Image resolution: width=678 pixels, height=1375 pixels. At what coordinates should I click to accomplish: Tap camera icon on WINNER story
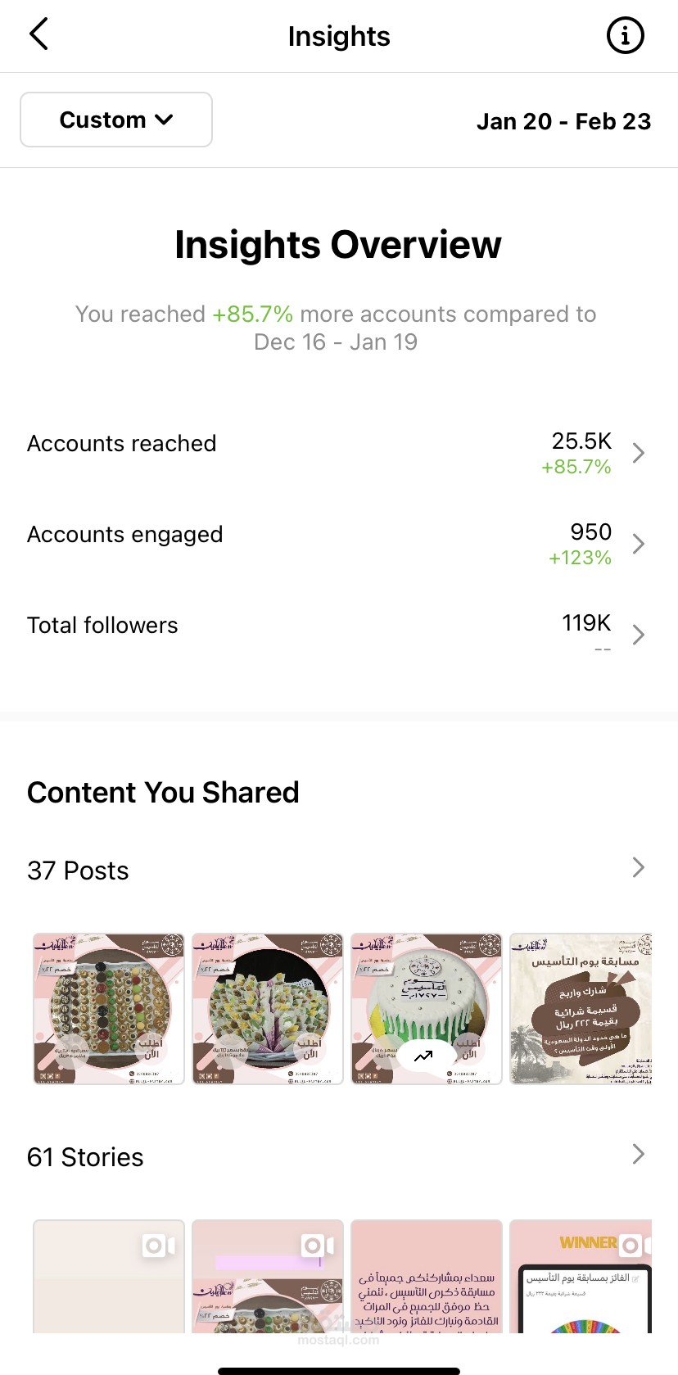631,1246
